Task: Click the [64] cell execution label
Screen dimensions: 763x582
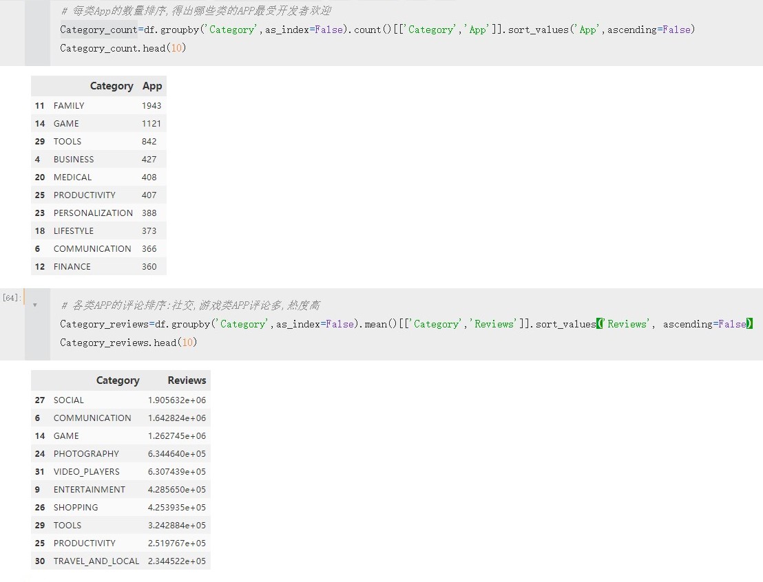Action: [11, 298]
